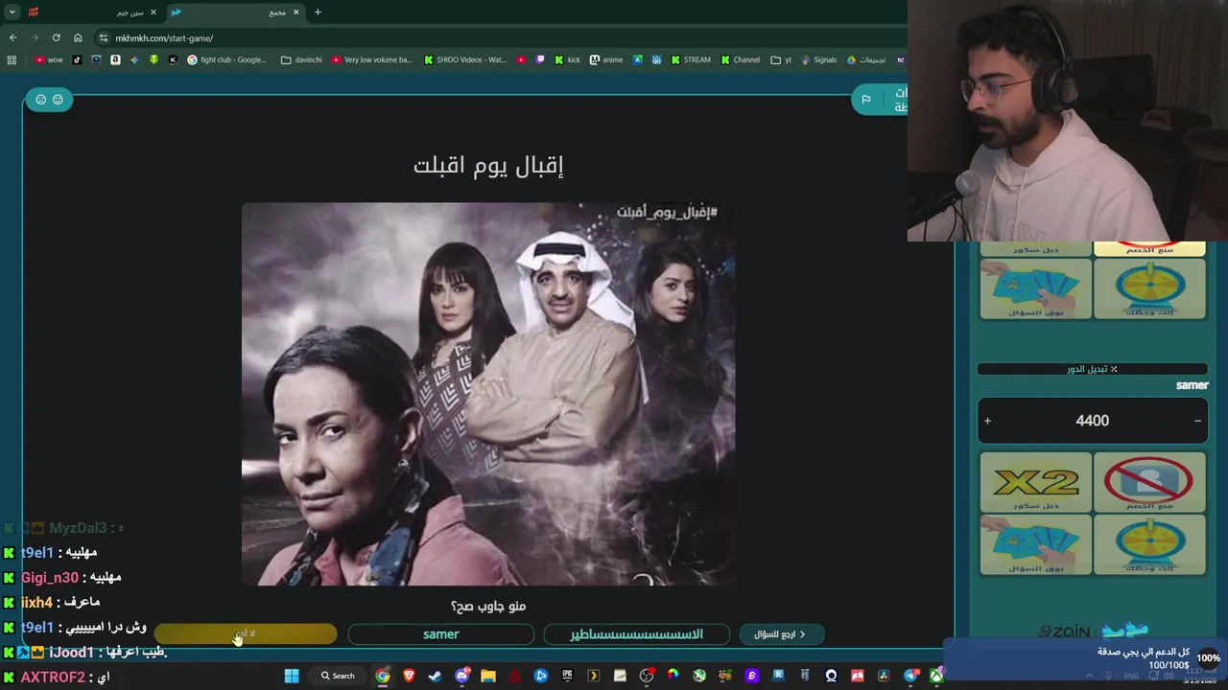Click the flag report button
Viewport: 1228px width, 690px height.
pos(865,99)
